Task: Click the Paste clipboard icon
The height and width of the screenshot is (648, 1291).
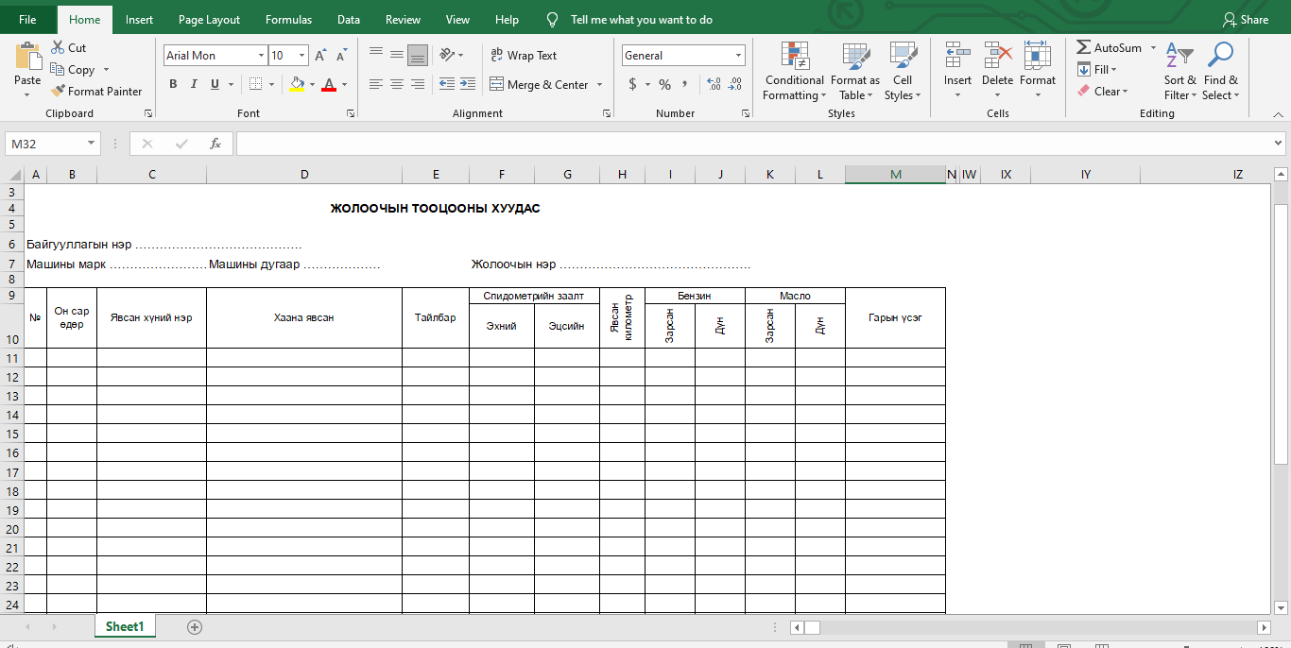Action: (27, 57)
